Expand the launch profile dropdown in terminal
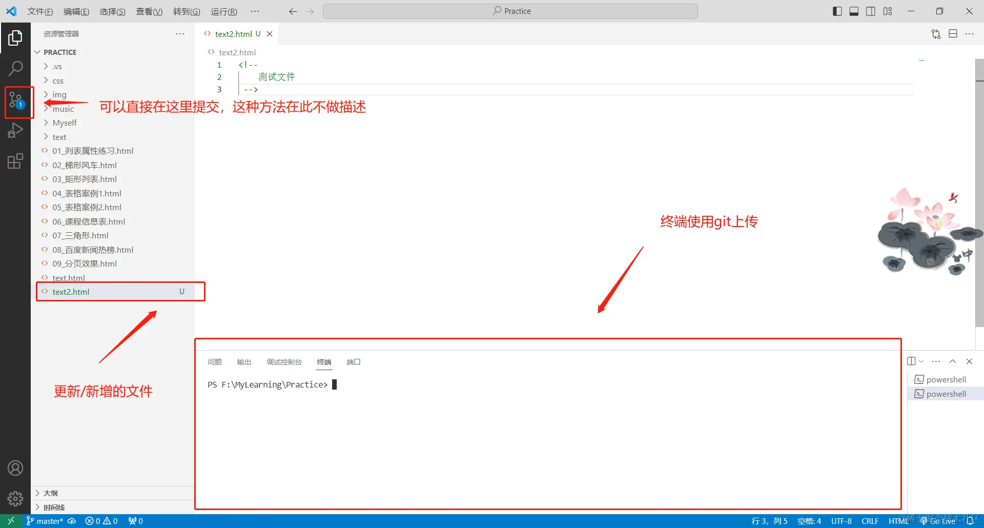Screen dimensions: 984x528 [x=921, y=361]
